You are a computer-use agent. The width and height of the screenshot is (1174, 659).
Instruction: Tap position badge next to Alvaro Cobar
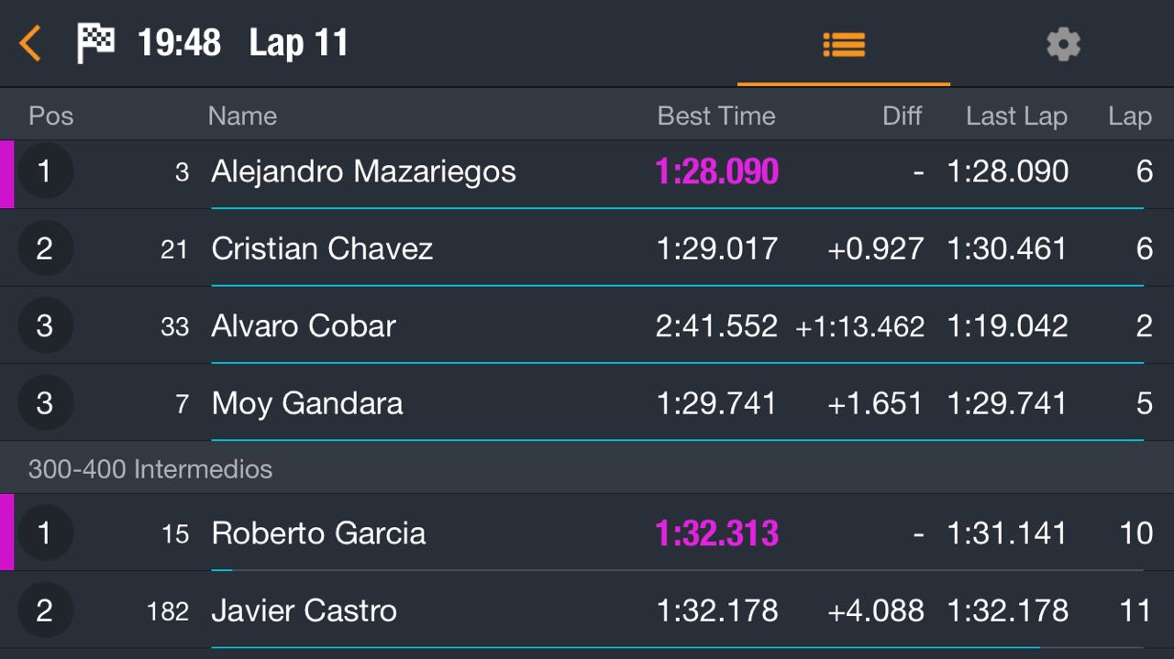pos(45,325)
